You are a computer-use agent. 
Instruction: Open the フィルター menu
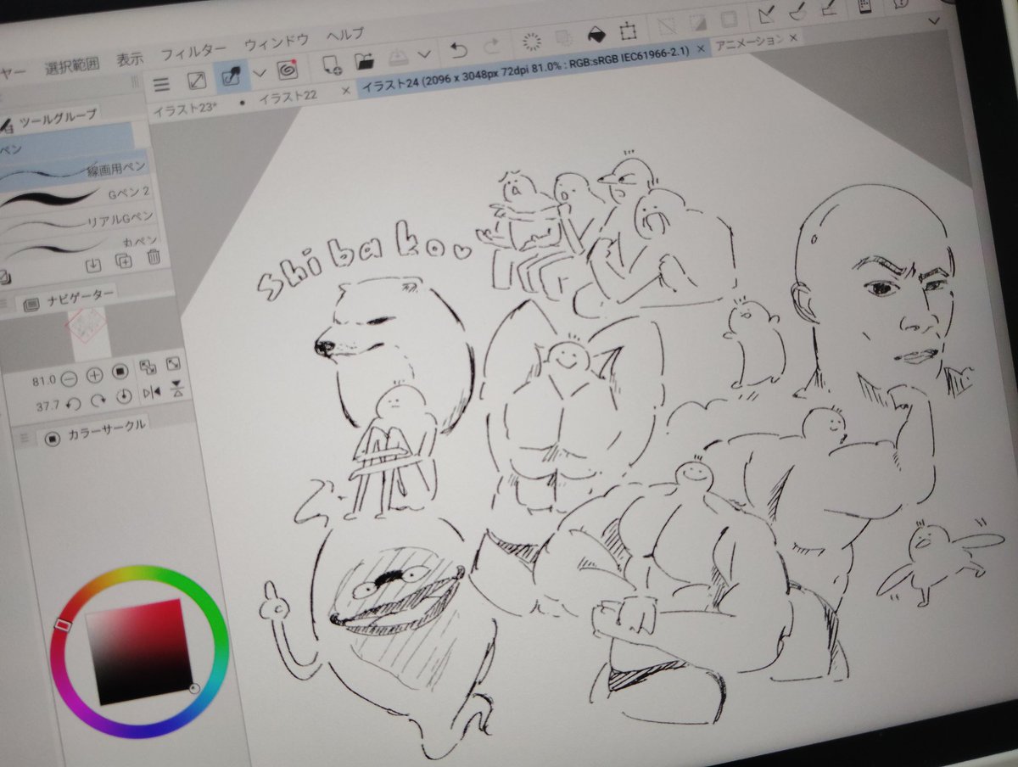point(193,52)
